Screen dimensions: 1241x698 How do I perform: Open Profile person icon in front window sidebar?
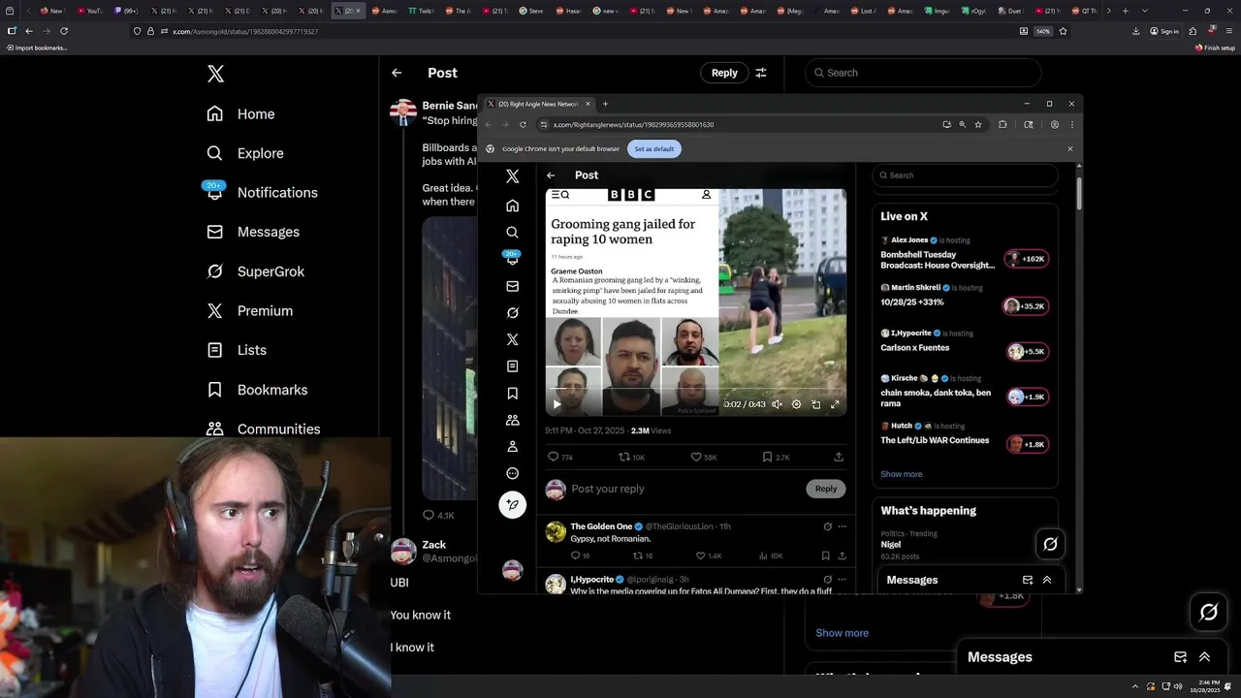pyautogui.click(x=512, y=447)
